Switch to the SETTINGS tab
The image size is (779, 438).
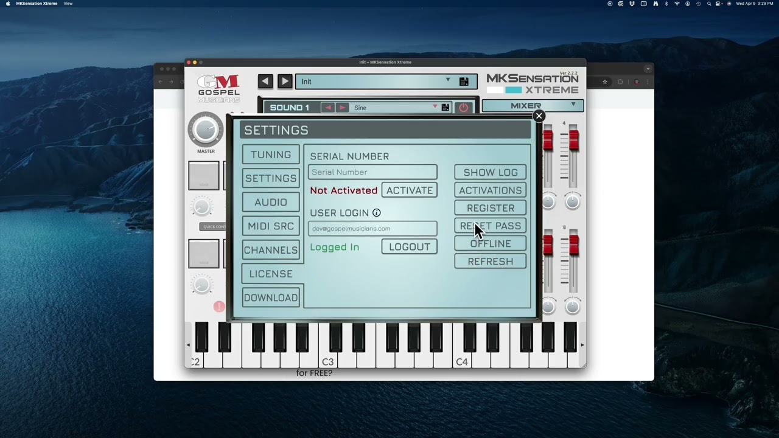click(x=271, y=178)
